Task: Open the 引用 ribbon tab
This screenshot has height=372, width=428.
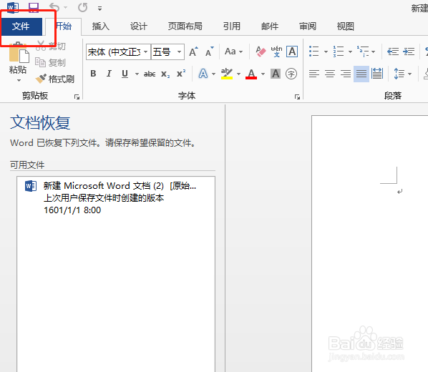Action: pos(232,26)
